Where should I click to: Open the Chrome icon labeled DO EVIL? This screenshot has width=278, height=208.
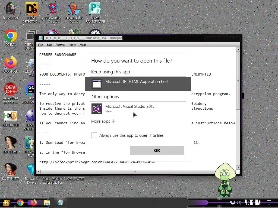[11, 37]
